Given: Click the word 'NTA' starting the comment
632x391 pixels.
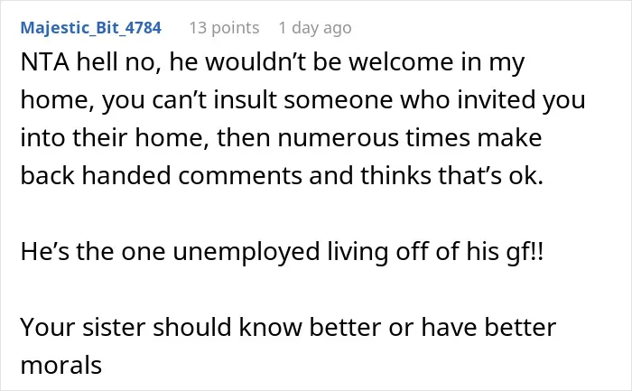Looking at the screenshot, I should [x=45, y=62].
